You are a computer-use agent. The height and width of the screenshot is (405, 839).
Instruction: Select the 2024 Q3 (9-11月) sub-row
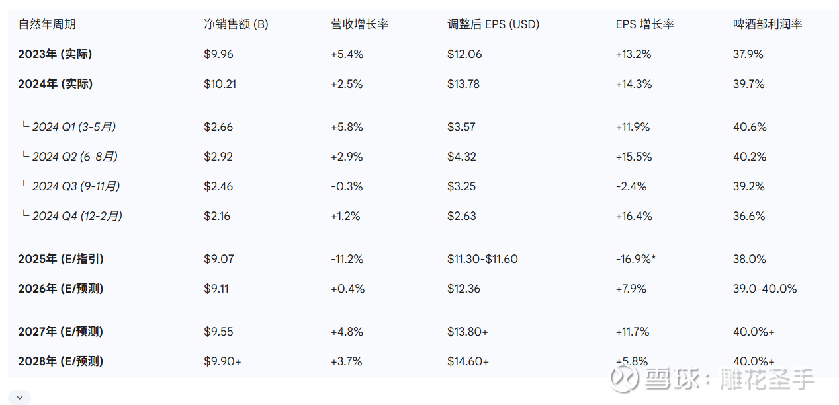[x=76, y=186]
